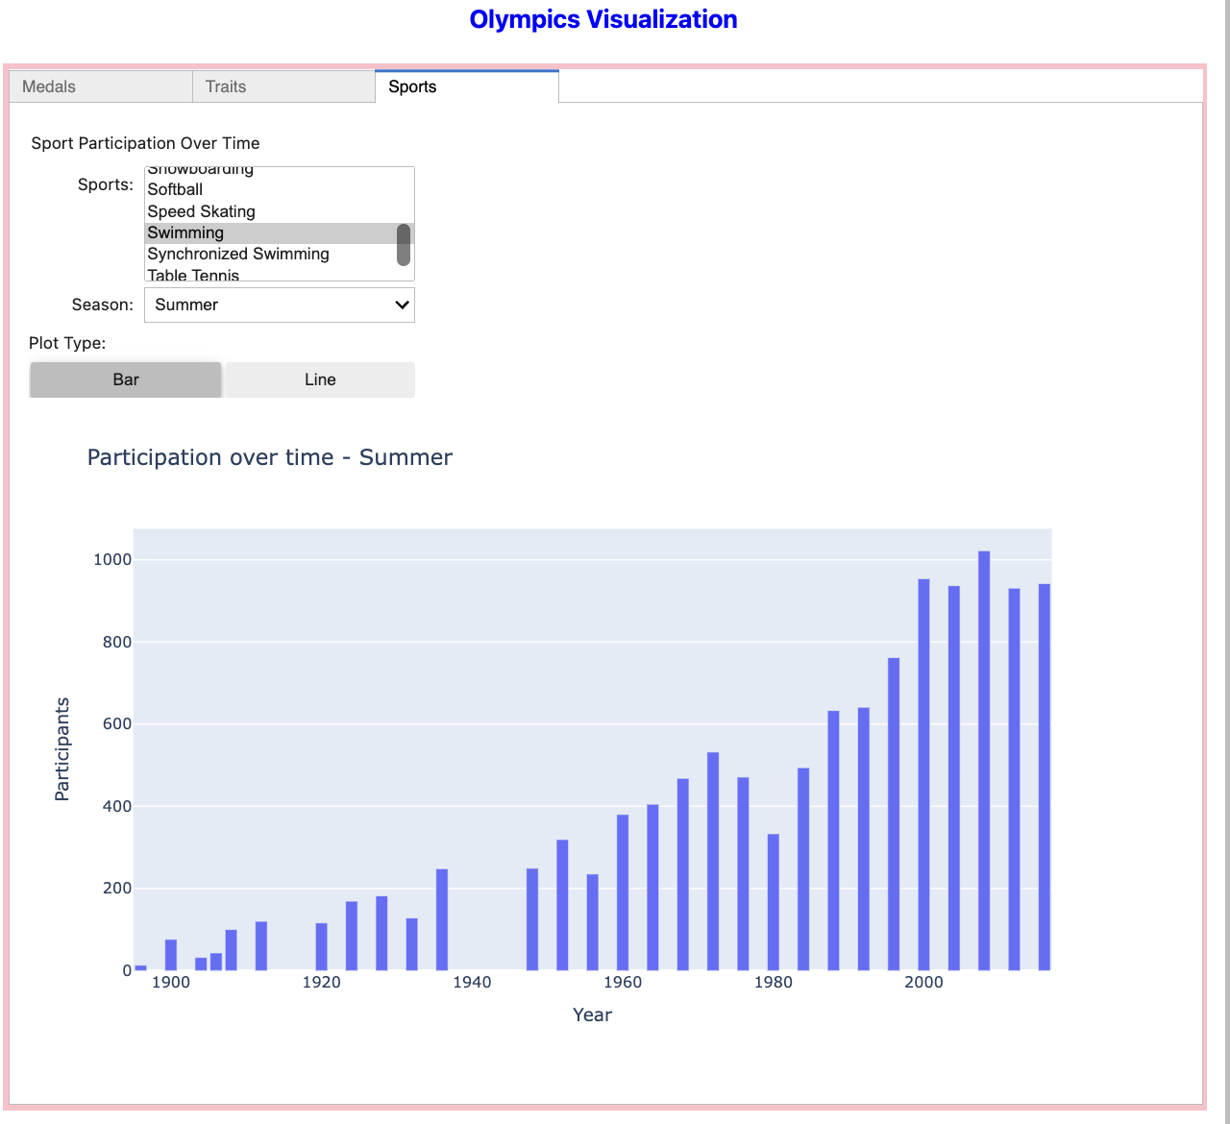Select the Sports tab
Image resolution: width=1230 pixels, height=1124 pixels.
[x=466, y=86]
